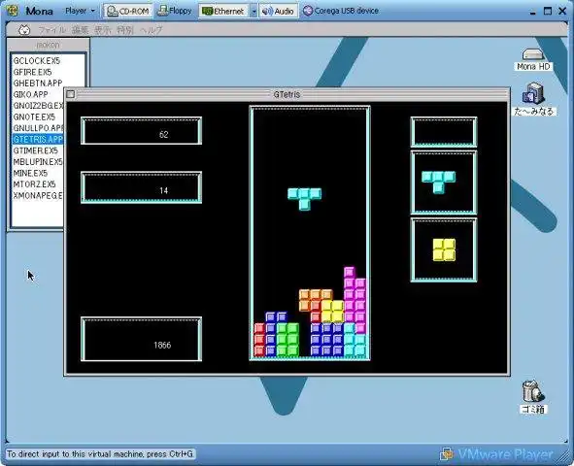Image resolution: width=574 pixels, height=466 pixels.
Task: Open the 特別 menu
Action: coord(125,30)
